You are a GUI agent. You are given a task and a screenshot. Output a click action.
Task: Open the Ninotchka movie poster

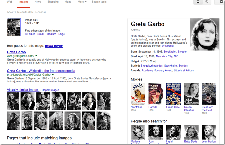pos(138,94)
